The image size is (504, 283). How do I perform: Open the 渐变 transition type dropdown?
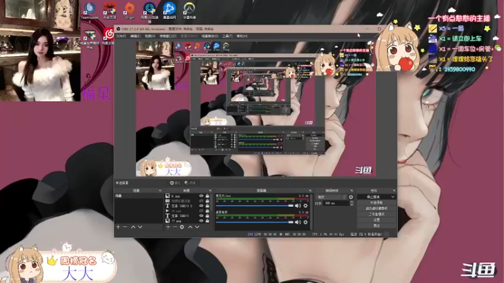[331, 197]
